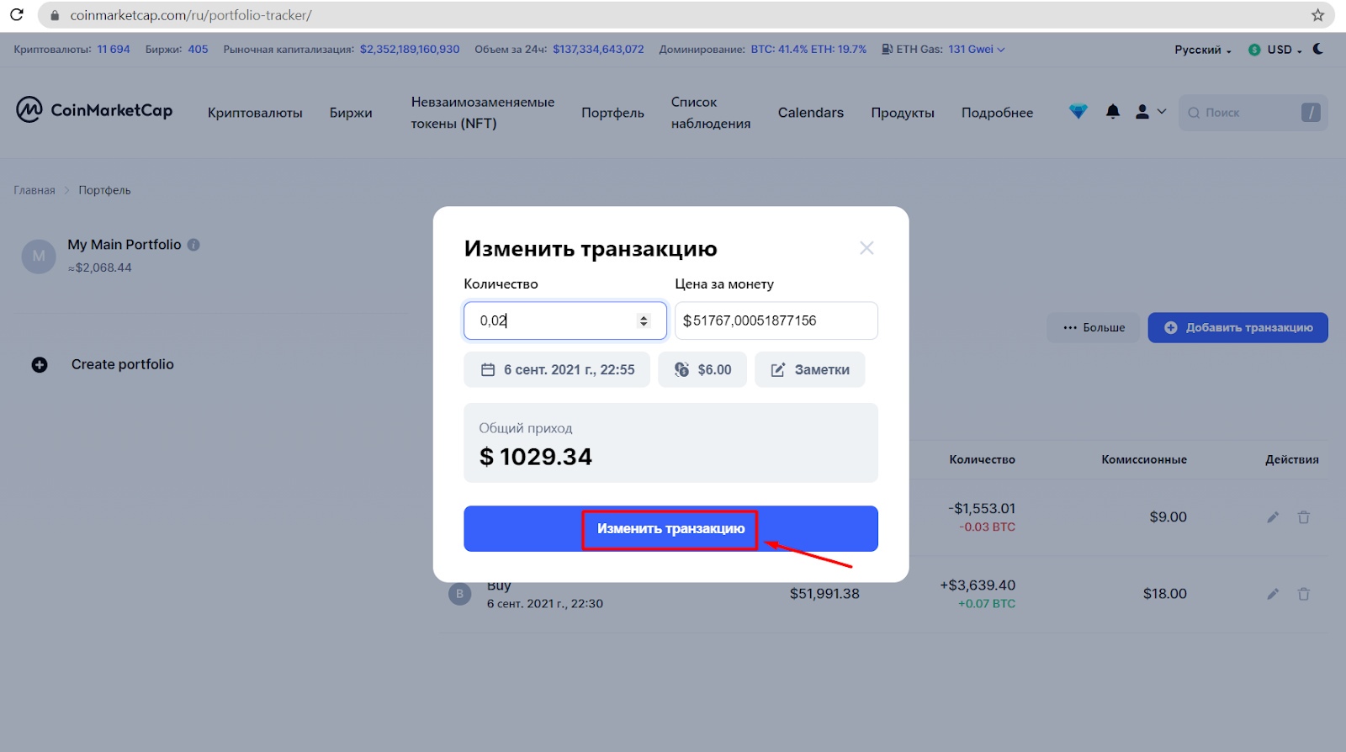1346x752 pixels.
Task: Toggle dark mode moon icon
Action: pyautogui.click(x=1318, y=49)
